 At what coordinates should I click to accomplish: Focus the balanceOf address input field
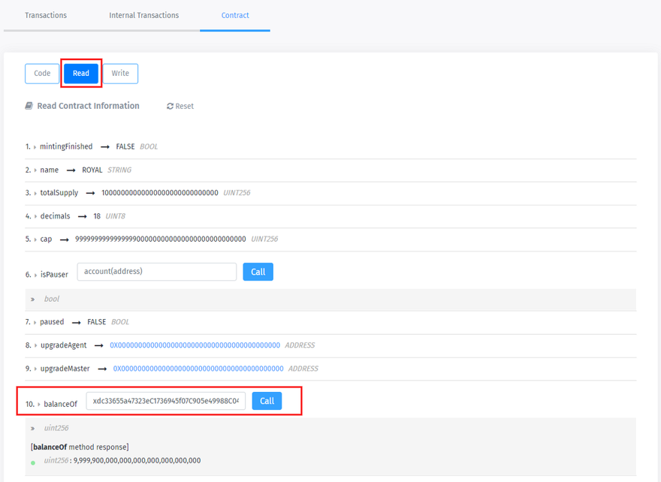165,401
